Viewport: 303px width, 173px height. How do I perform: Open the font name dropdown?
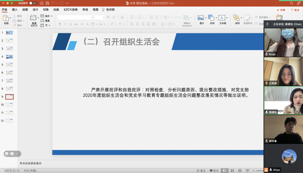(x=92, y=17)
